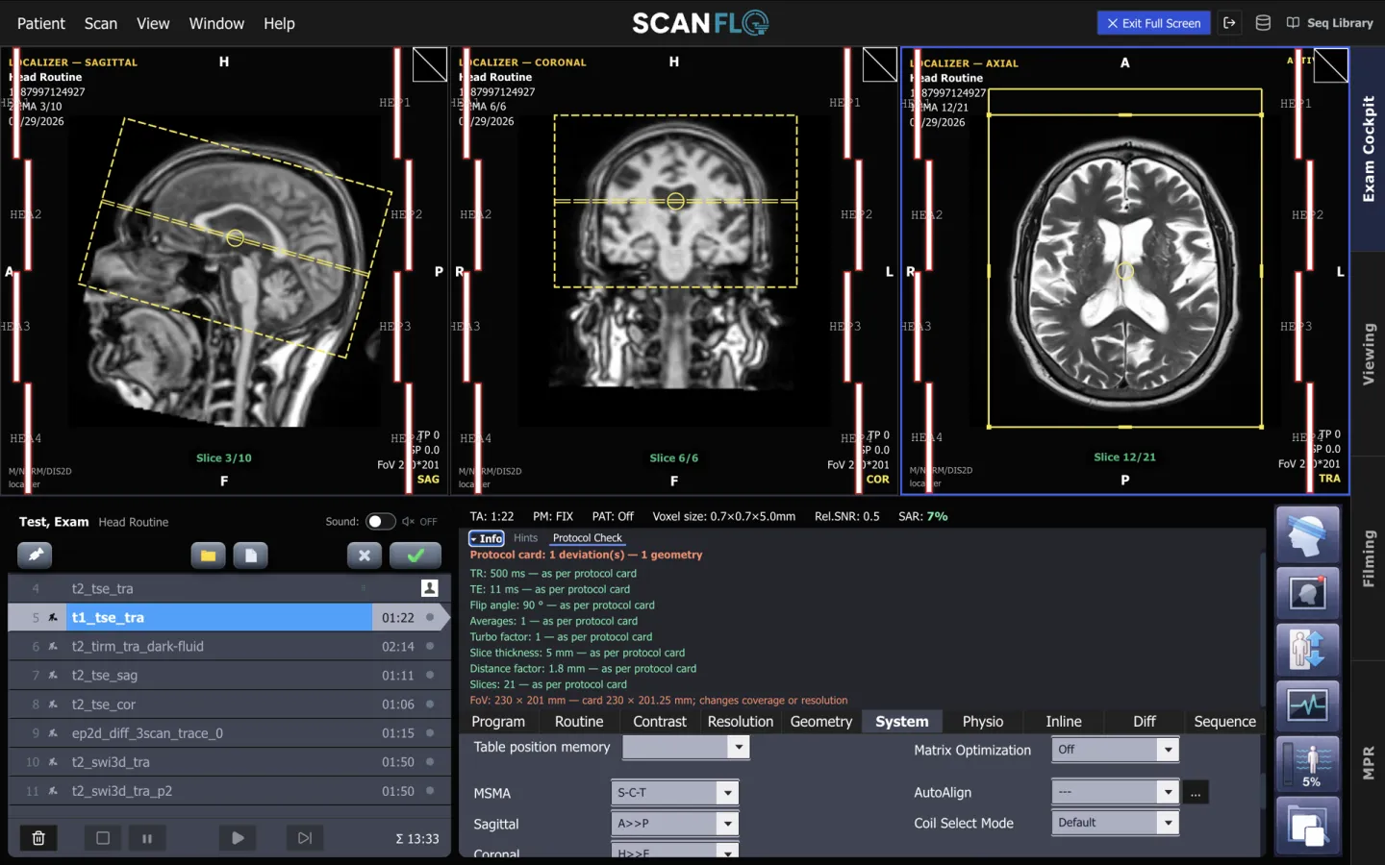Open the Scan menu

101,23
